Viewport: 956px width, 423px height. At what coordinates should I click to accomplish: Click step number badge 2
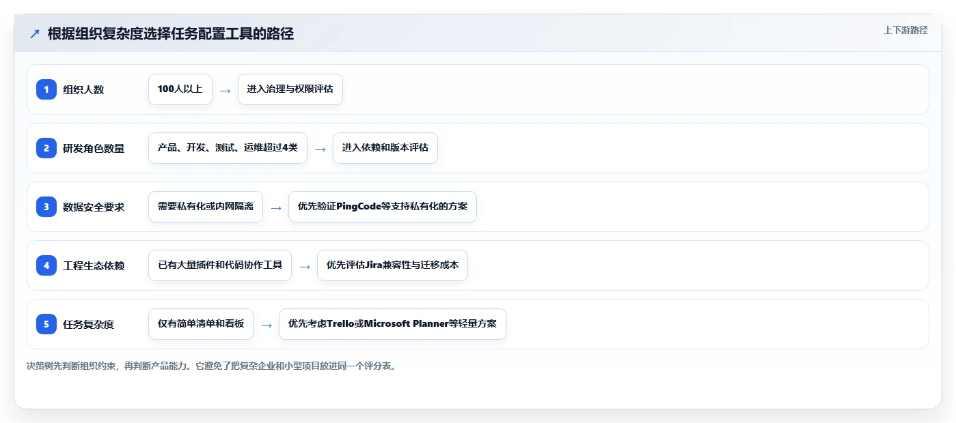click(46, 148)
